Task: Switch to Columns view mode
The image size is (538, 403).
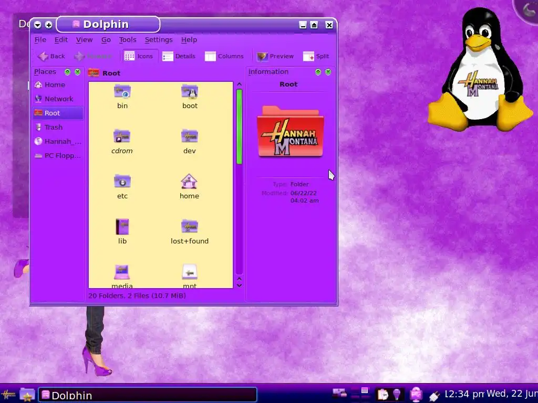Action: tap(224, 56)
